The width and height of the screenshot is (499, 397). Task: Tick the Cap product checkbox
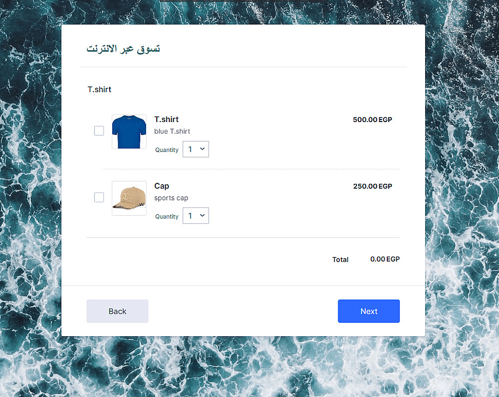[99, 197]
